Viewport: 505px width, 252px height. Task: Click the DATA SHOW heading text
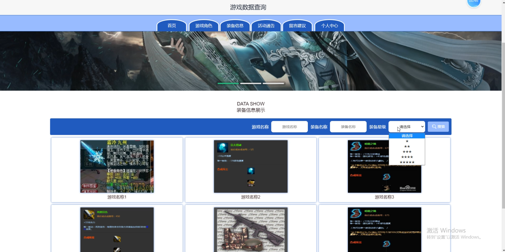(x=251, y=104)
